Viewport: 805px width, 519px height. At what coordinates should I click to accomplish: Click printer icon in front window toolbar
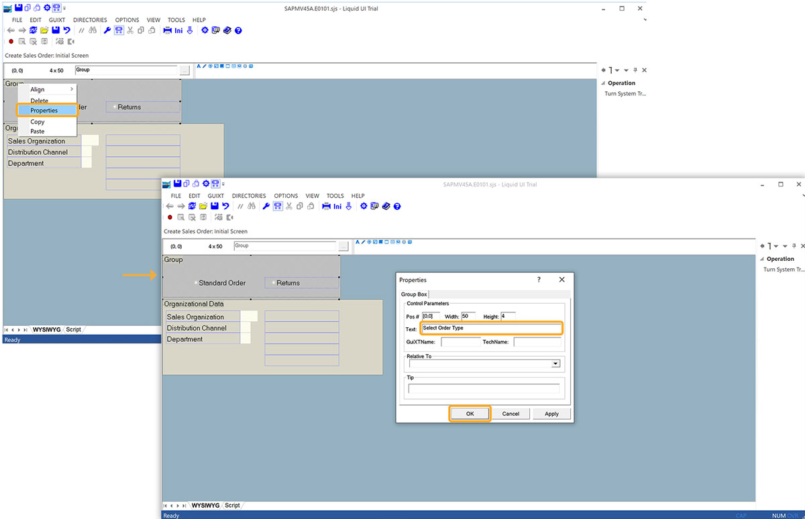coord(327,207)
